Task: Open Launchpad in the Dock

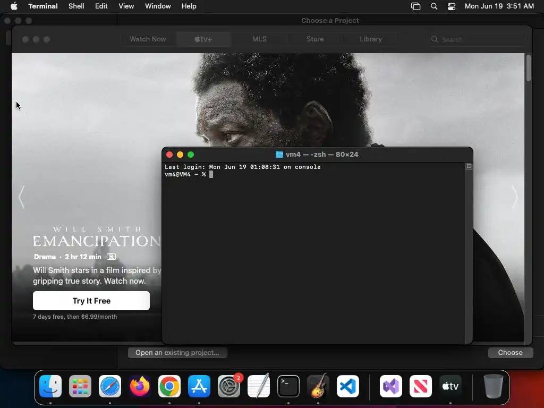Action: pos(80,386)
